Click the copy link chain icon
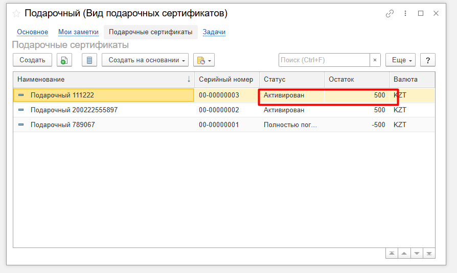Screen dimensions: 457x273 tap(390, 14)
